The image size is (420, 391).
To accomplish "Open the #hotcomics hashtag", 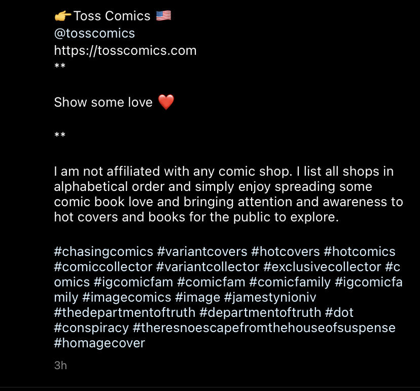I will (360, 252).
